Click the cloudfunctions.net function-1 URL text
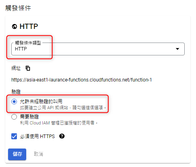This screenshot has height=167, width=196. coord(81,80)
